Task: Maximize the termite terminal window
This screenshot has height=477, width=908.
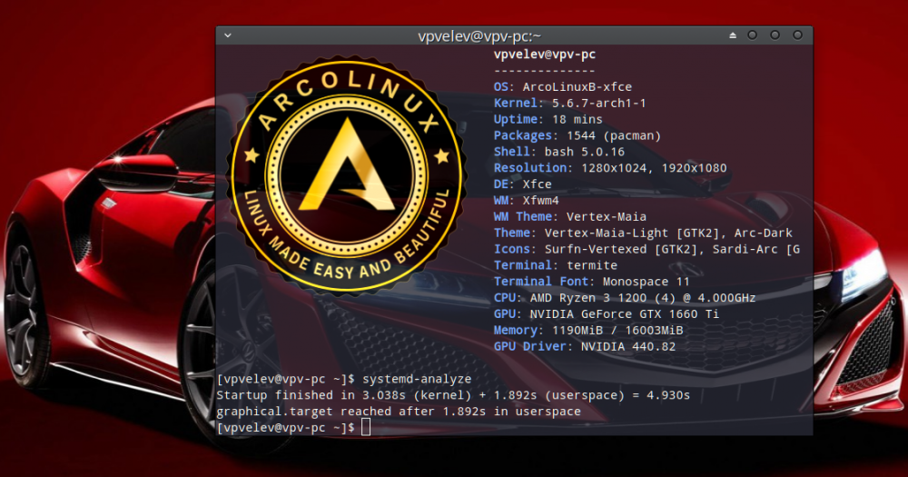Action: [775, 35]
